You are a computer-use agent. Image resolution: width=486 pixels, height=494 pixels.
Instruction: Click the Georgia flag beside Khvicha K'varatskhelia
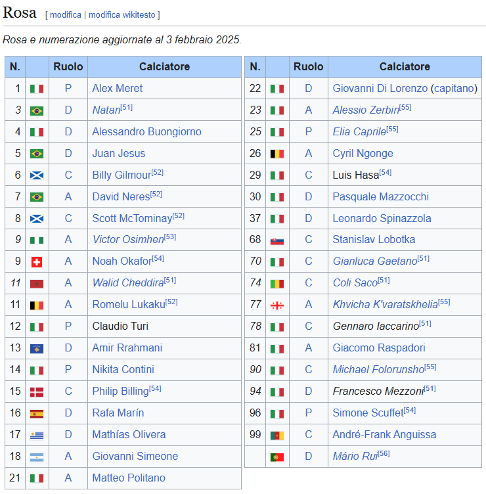tap(277, 305)
